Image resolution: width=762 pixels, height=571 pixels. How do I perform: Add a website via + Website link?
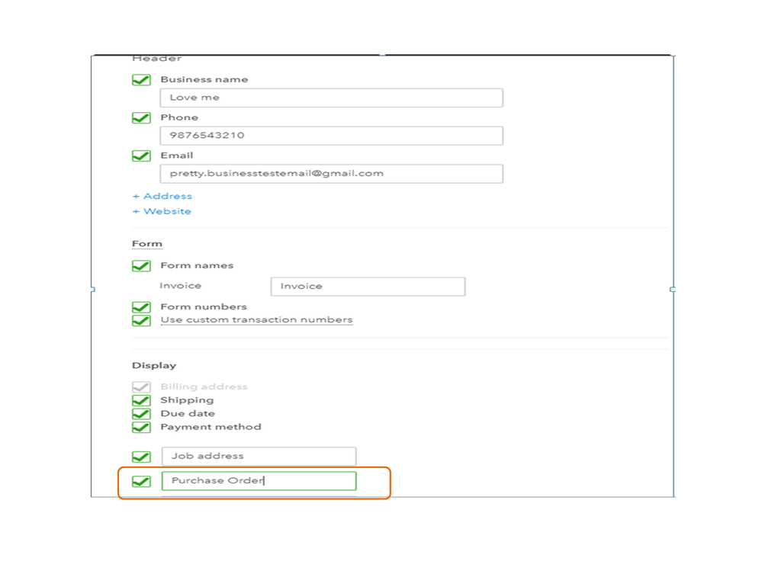(x=162, y=211)
